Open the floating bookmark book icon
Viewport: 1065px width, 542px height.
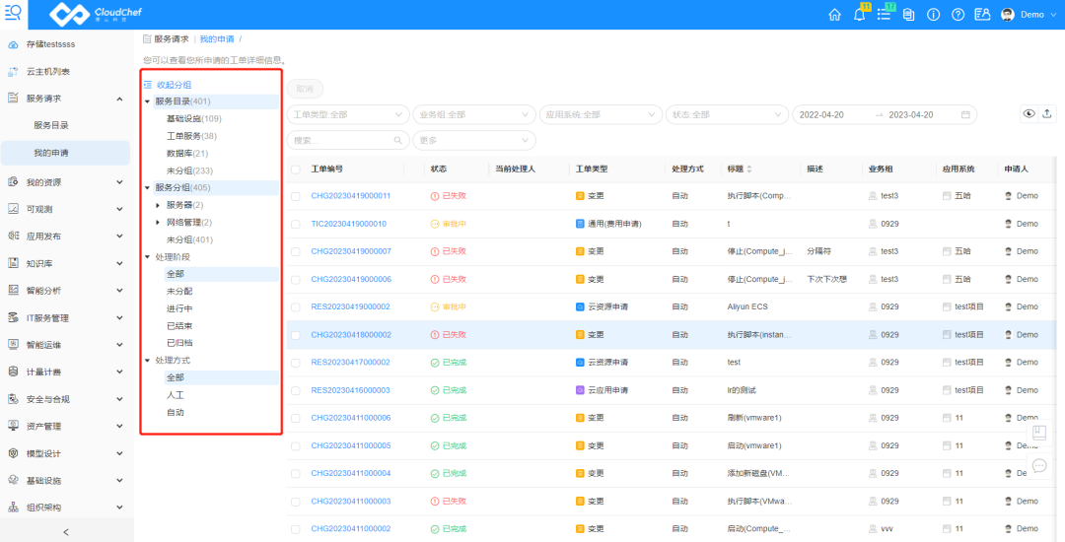pyautogui.click(x=1039, y=432)
